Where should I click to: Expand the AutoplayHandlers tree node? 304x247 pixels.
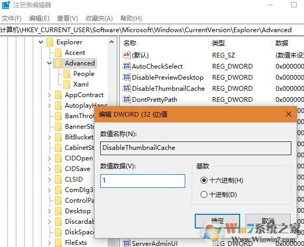coord(50,106)
